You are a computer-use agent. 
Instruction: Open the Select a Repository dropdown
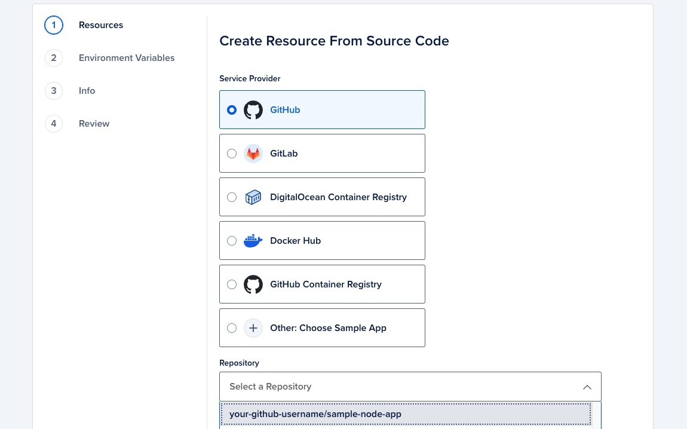410,387
